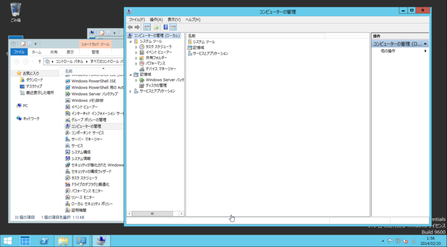The height and width of the screenshot is (247, 447).
Task: Switch to 管理 tab in Explorer ribbon
Action: point(95,52)
